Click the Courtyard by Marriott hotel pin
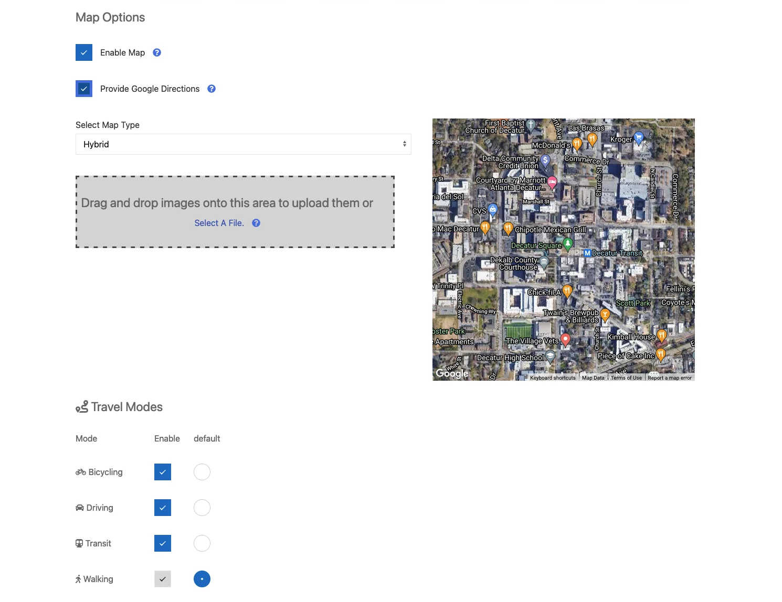 (552, 182)
